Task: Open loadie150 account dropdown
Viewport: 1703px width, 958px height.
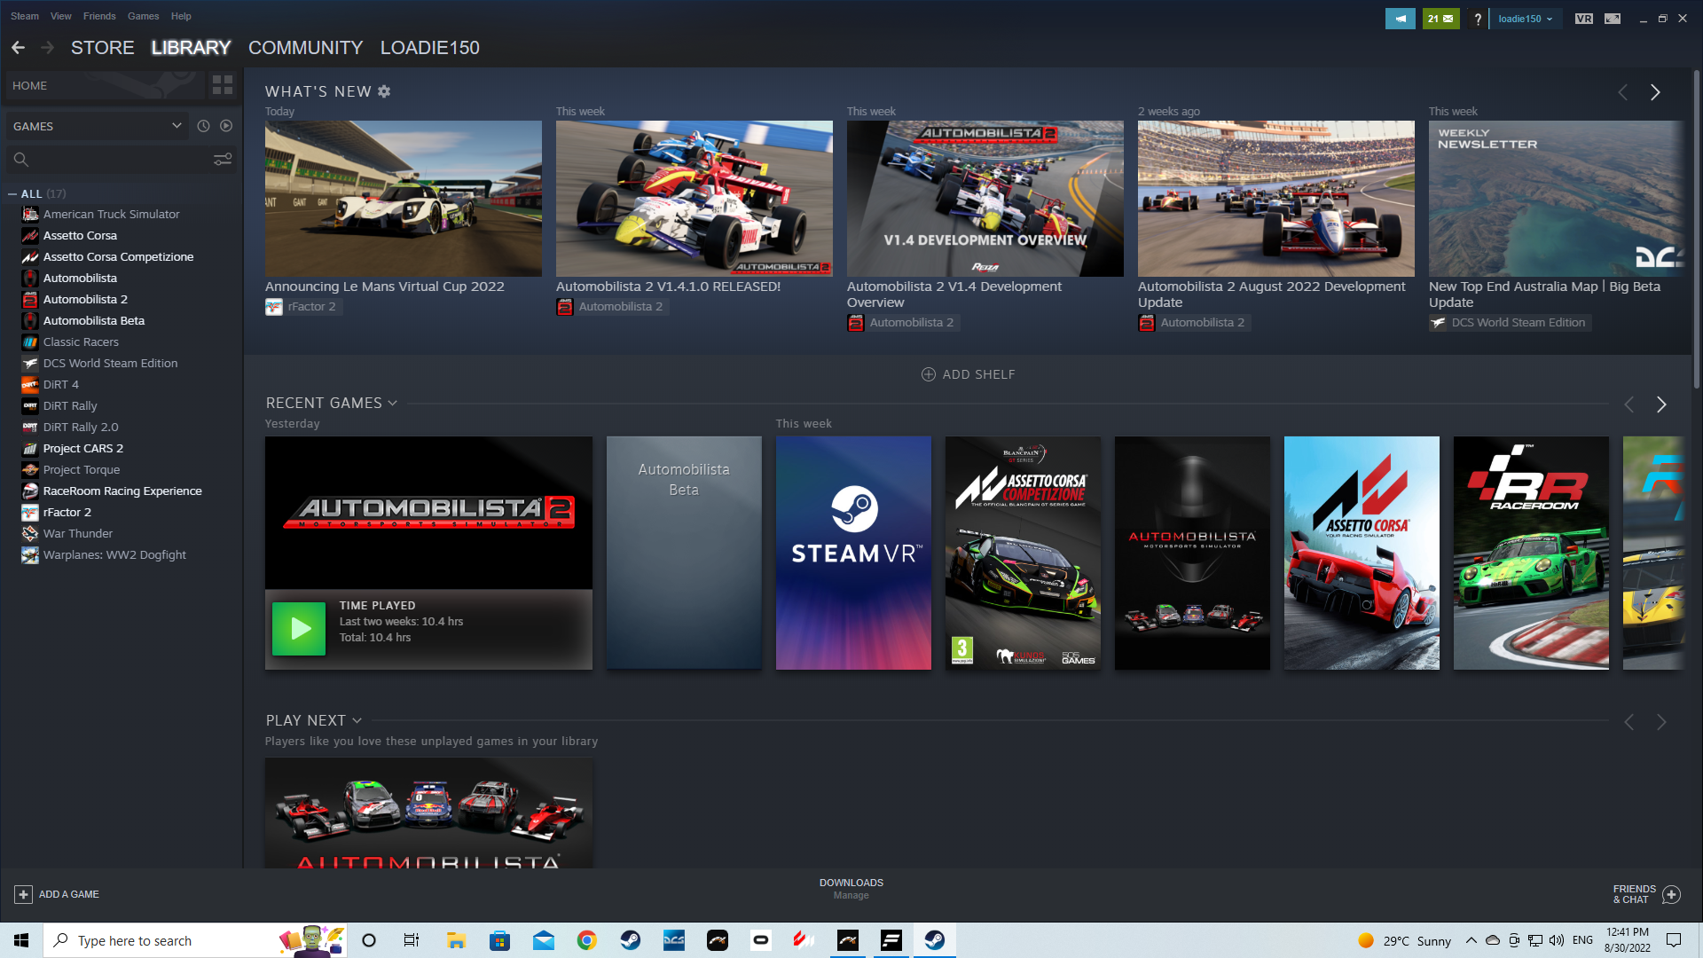Action: pyautogui.click(x=1525, y=19)
